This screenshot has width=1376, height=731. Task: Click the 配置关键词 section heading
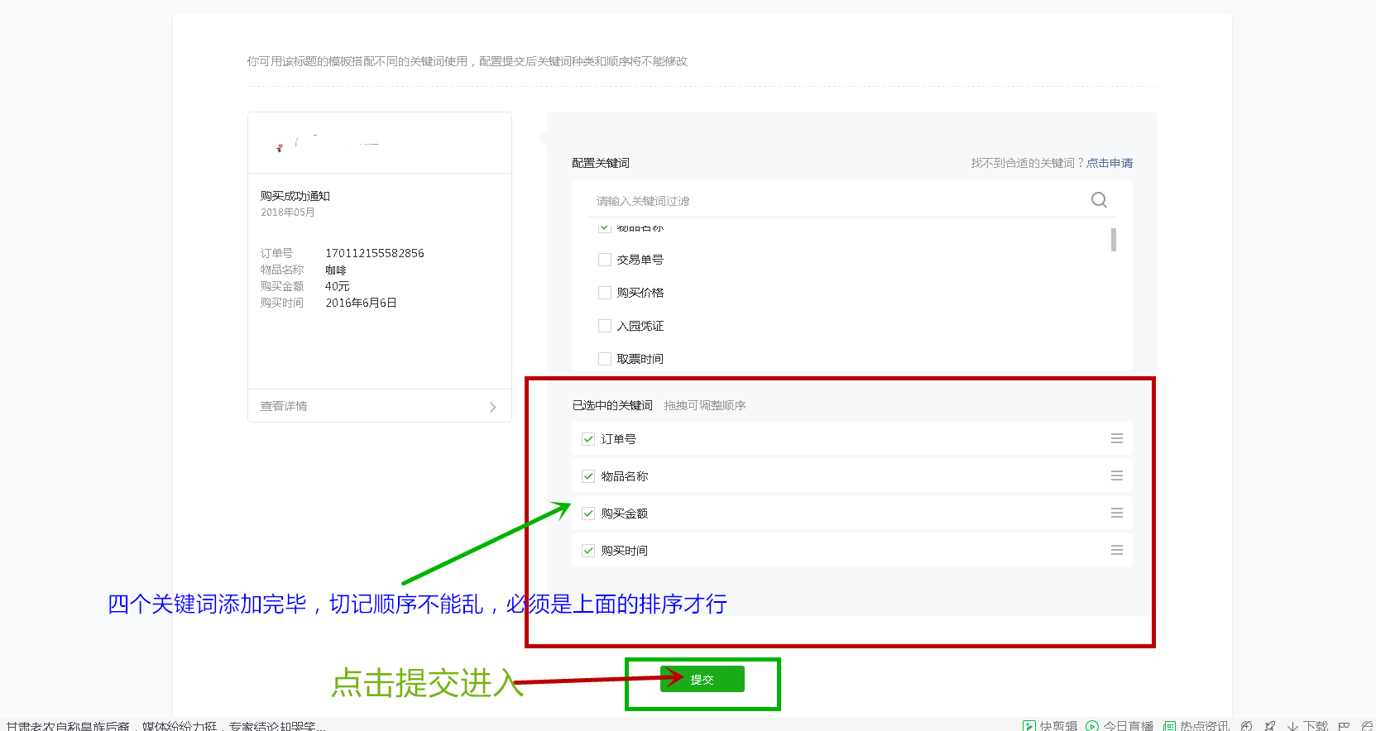(x=601, y=163)
